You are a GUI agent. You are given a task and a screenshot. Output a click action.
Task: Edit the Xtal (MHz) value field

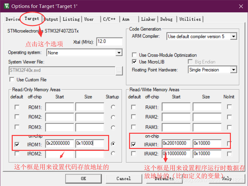click(x=109, y=42)
